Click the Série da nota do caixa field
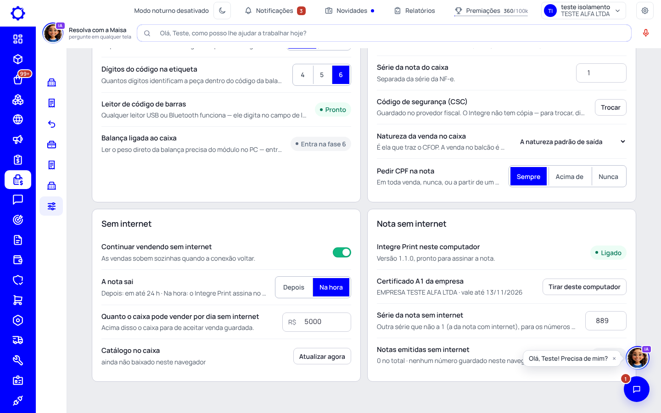661x413 pixels. (x=601, y=73)
